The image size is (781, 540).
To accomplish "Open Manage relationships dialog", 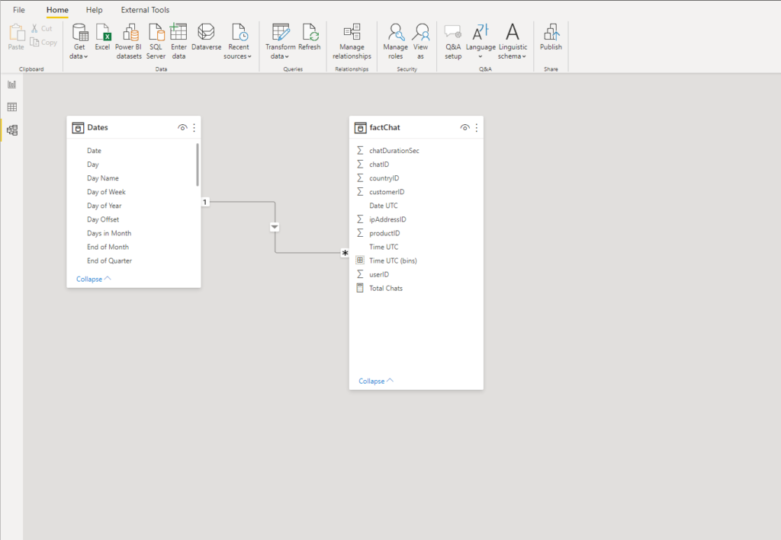I will [x=352, y=41].
